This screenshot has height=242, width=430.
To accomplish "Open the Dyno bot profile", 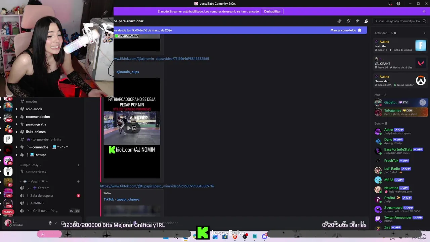I will click(401, 141).
